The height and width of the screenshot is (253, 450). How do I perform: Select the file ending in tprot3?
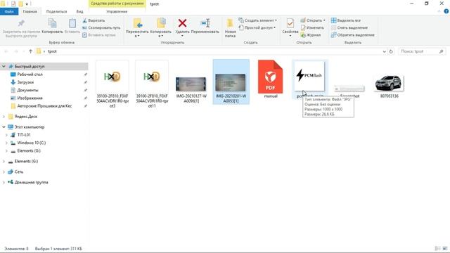(112, 84)
